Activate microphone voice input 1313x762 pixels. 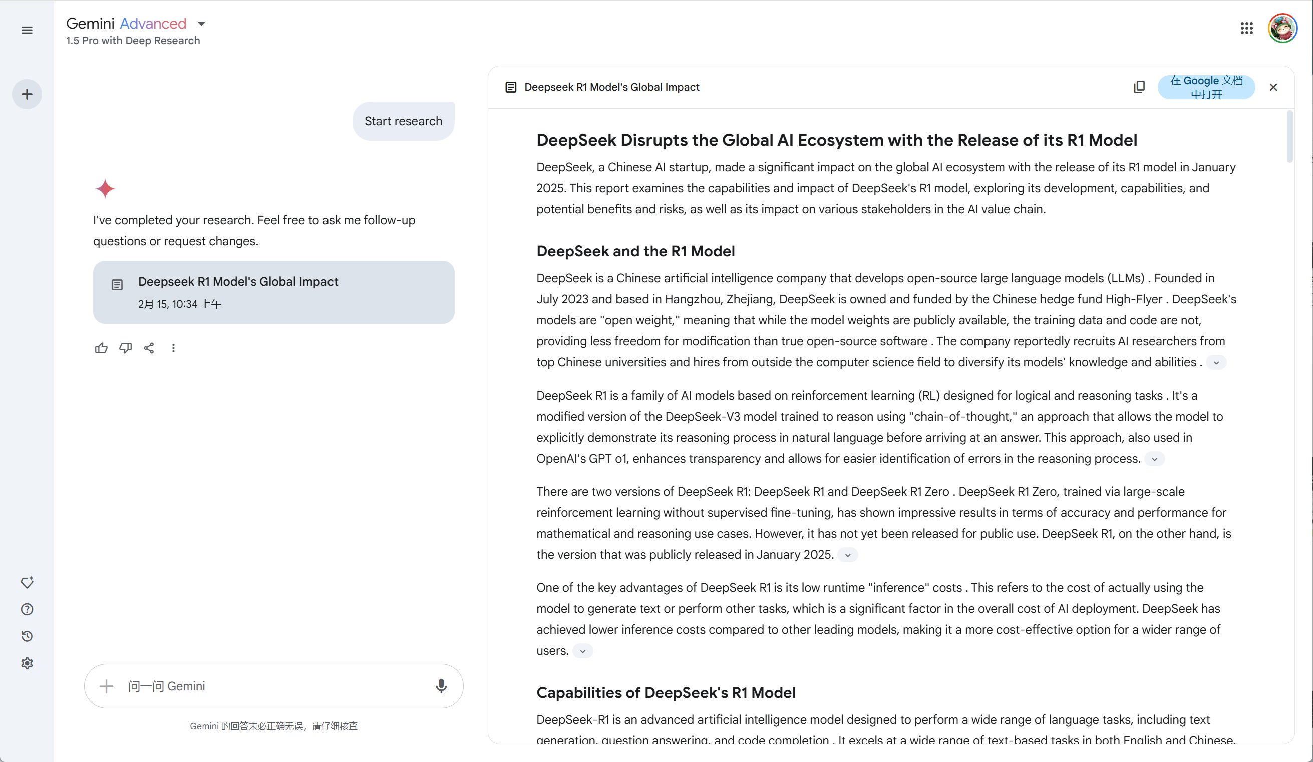tap(441, 686)
